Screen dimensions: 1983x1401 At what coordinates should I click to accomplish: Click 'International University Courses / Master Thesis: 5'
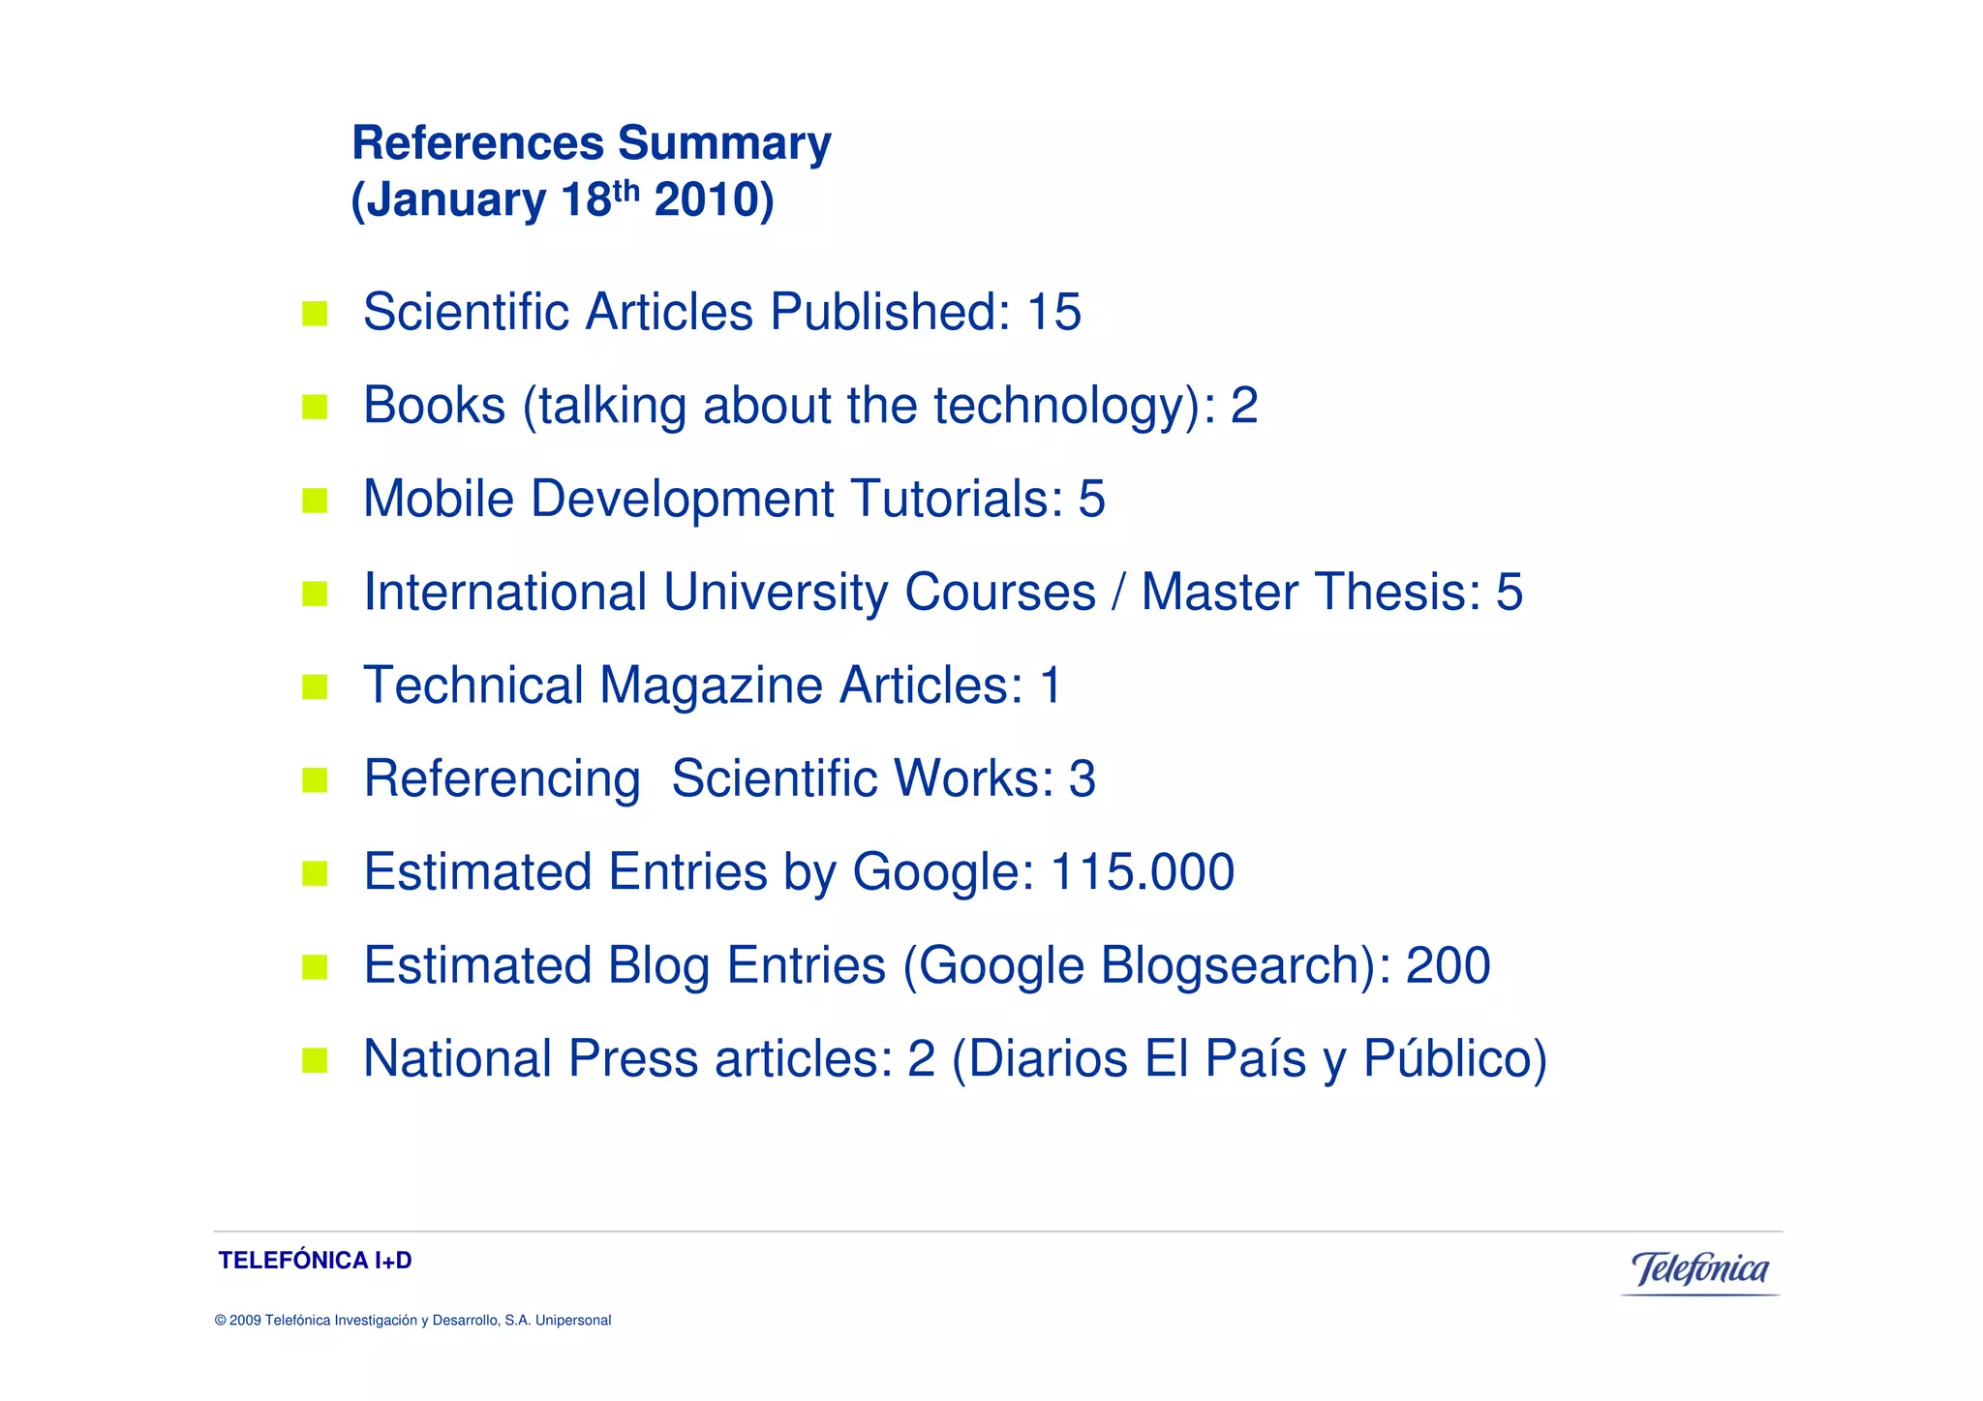point(943,592)
